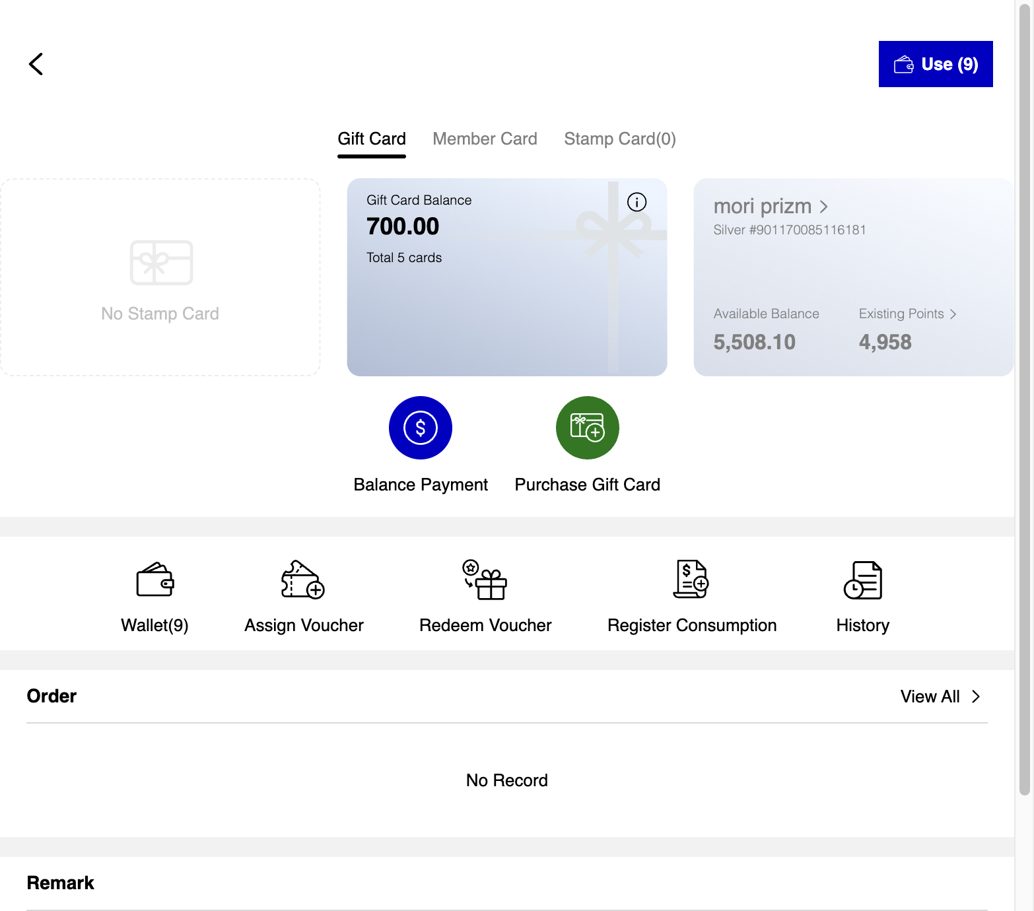
Task: Click member number Silver #901170085116181
Action: (x=790, y=230)
